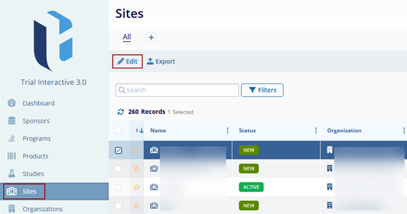Click the organization icon in second row
The width and height of the screenshot is (407, 214).
pyautogui.click(x=330, y=168)
